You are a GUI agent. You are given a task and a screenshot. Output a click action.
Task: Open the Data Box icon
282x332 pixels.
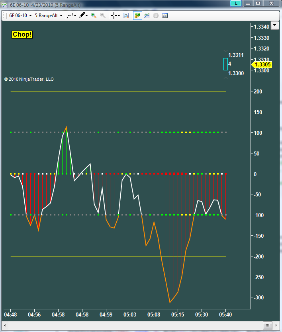tap(126, 16)
